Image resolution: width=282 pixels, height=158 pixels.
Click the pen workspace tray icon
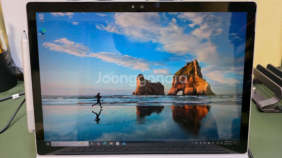[217, 143]
